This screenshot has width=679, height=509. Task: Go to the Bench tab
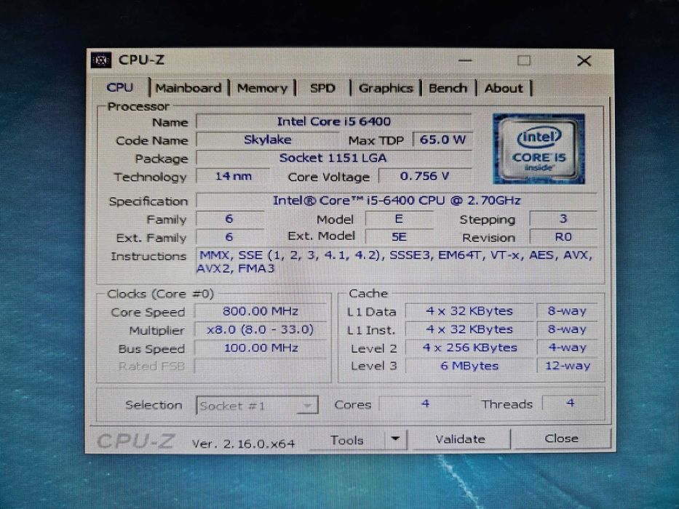tap(448, 88)
